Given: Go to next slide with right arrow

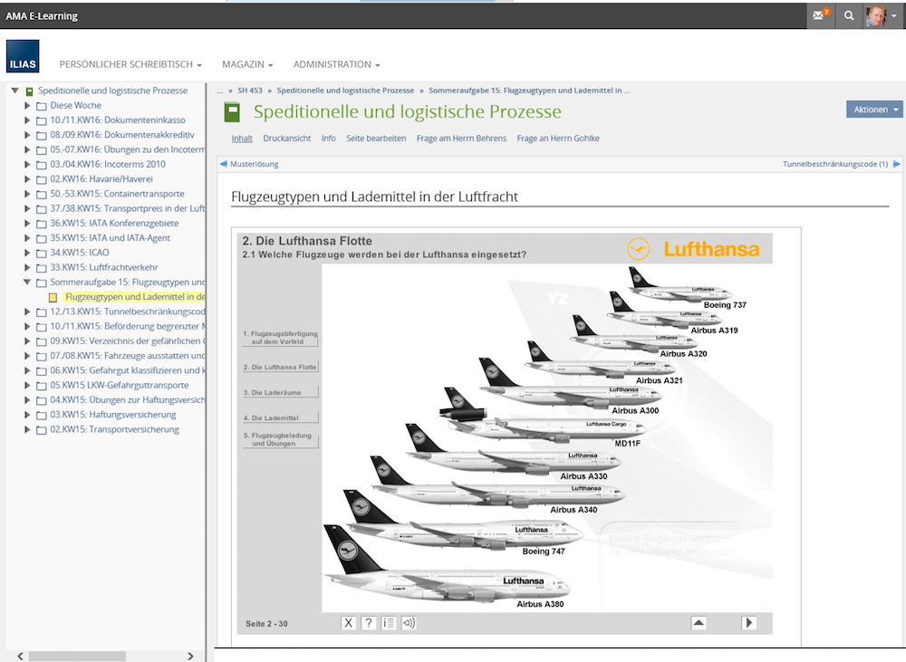Looking at the screenshot, I should 749,622.
